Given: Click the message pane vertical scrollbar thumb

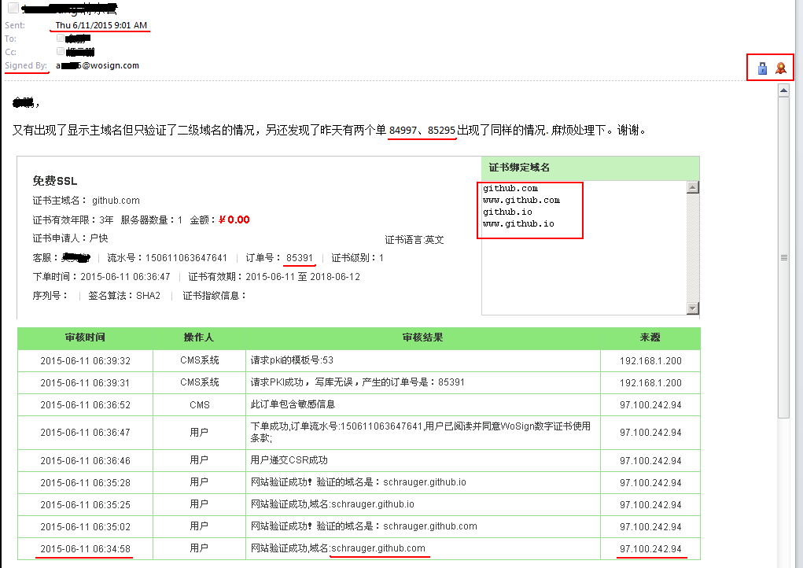Looking at the screenshot, I should (783, 257).
